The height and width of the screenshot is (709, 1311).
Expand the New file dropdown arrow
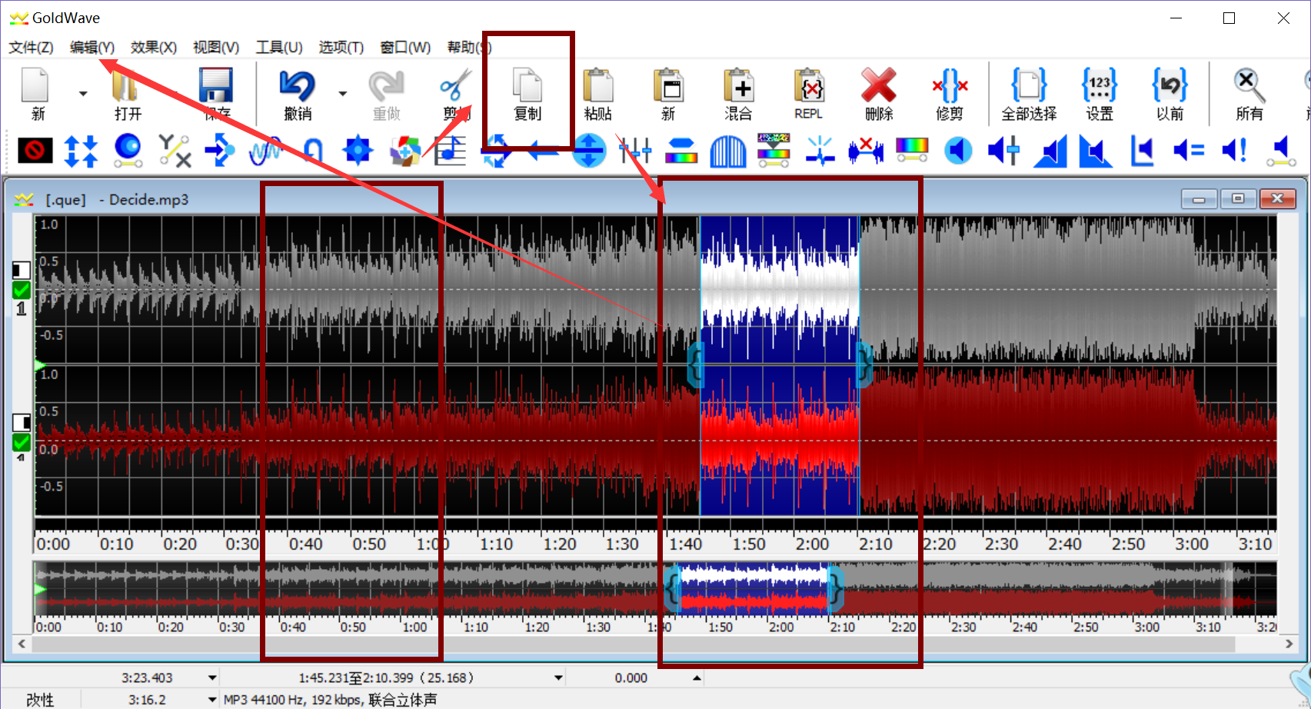click(83, 94)
